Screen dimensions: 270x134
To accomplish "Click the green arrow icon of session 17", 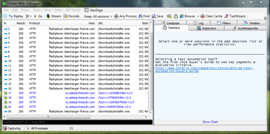I will click(x=6, y=93).
